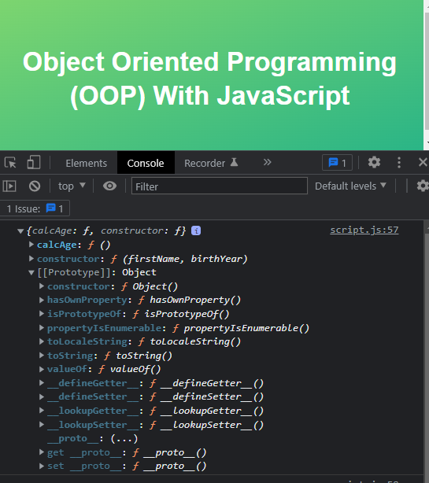Expand constructor (firstName, birthYear) entry
Image resolution: width=429 pixels, height=483 pixels.
31,259
